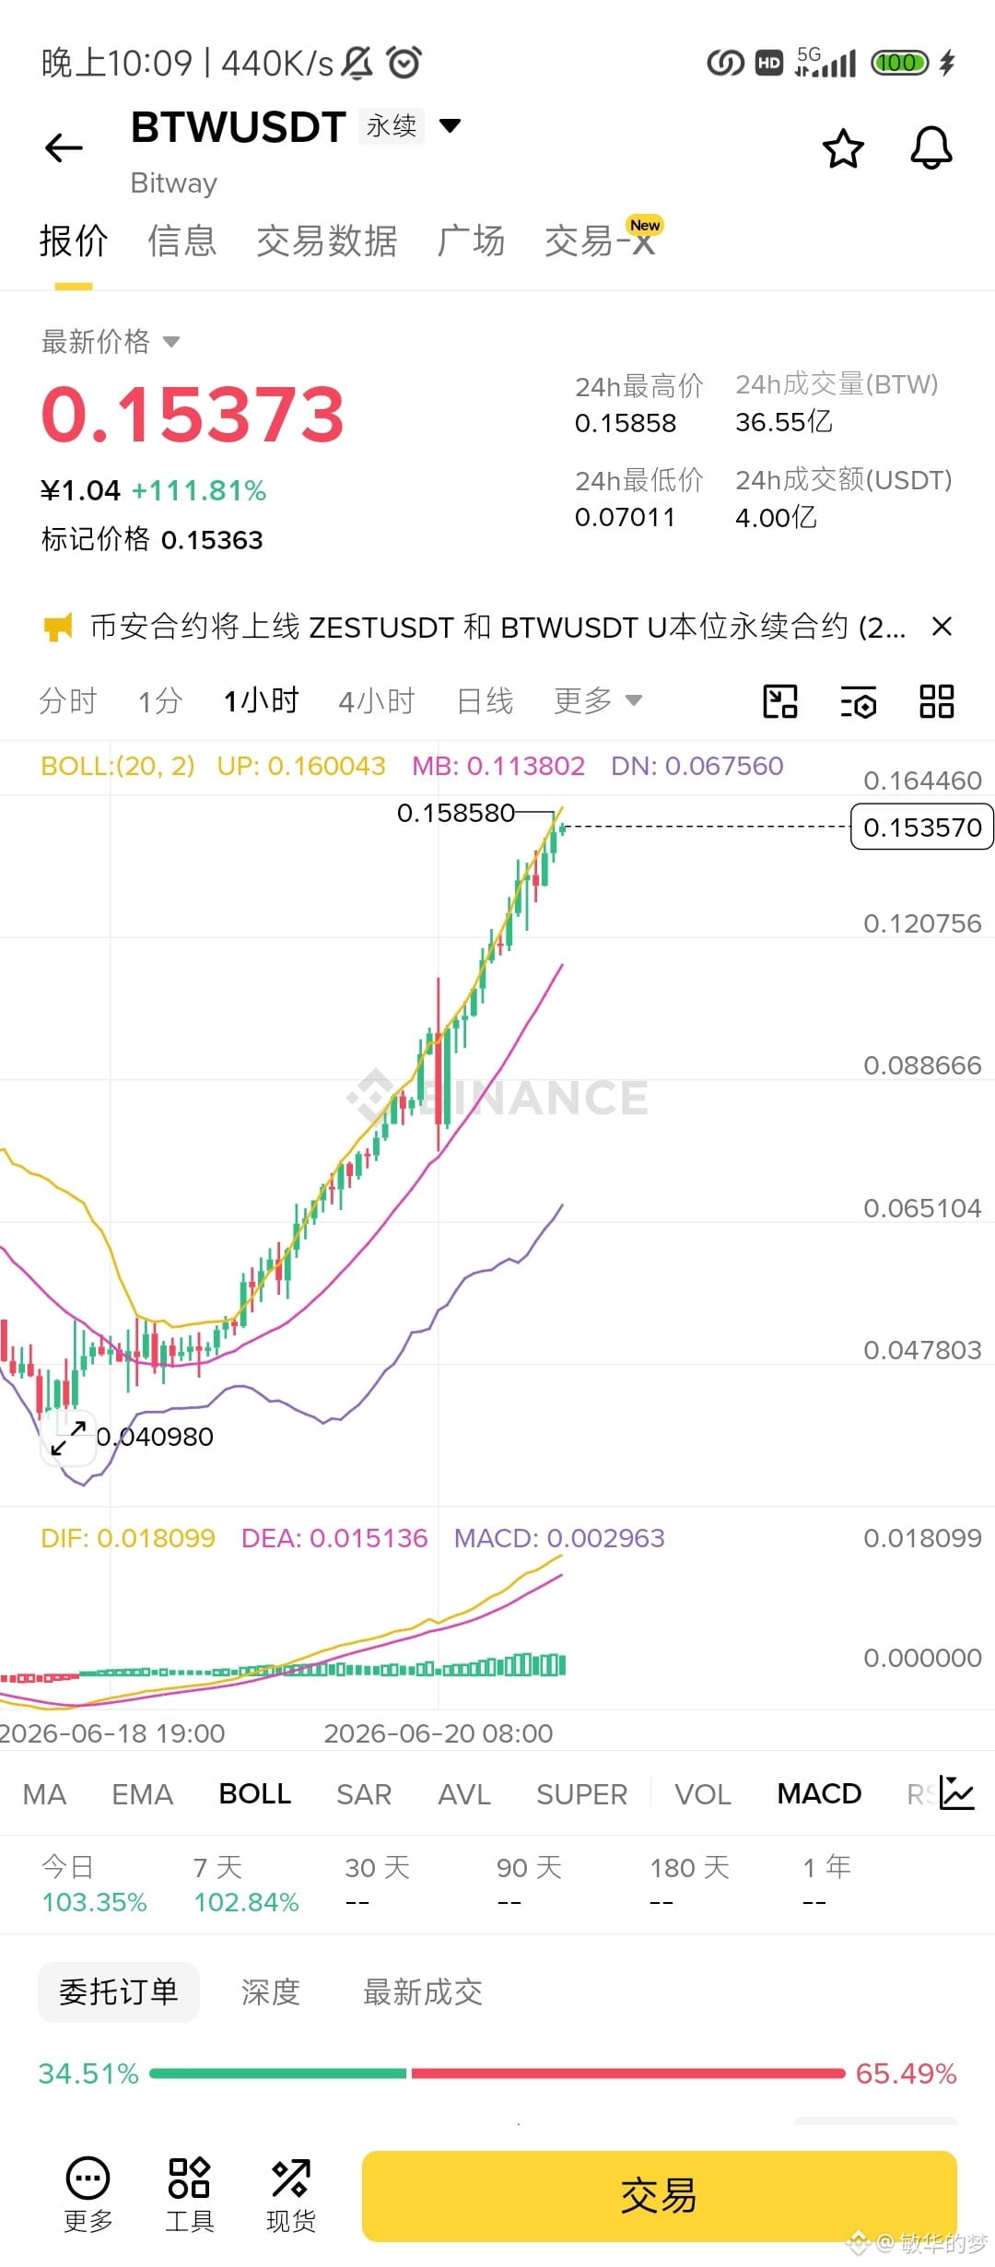Open the 交易-X tab marked New
This screenshot has width=995, height=2267.
coord(603,239)
